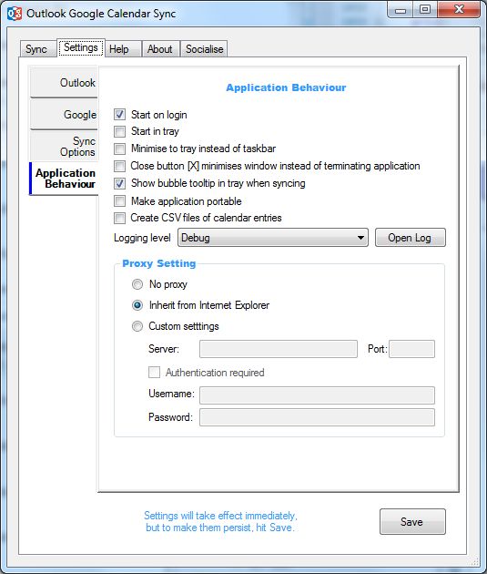Viewport: 487px width, 574px height.
Task: Check Make application portable
Action: tap(119, 201)
